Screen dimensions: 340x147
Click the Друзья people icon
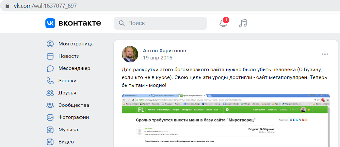tap(50, 93)
